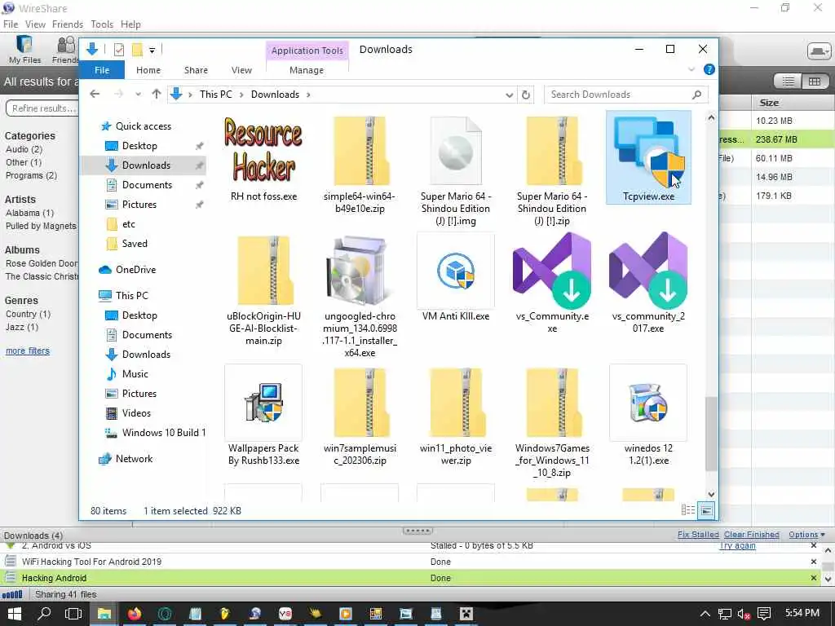Open Customize Quick Access Toolbar dropdown
The image size is (835, 626).
tap(152, 50)
